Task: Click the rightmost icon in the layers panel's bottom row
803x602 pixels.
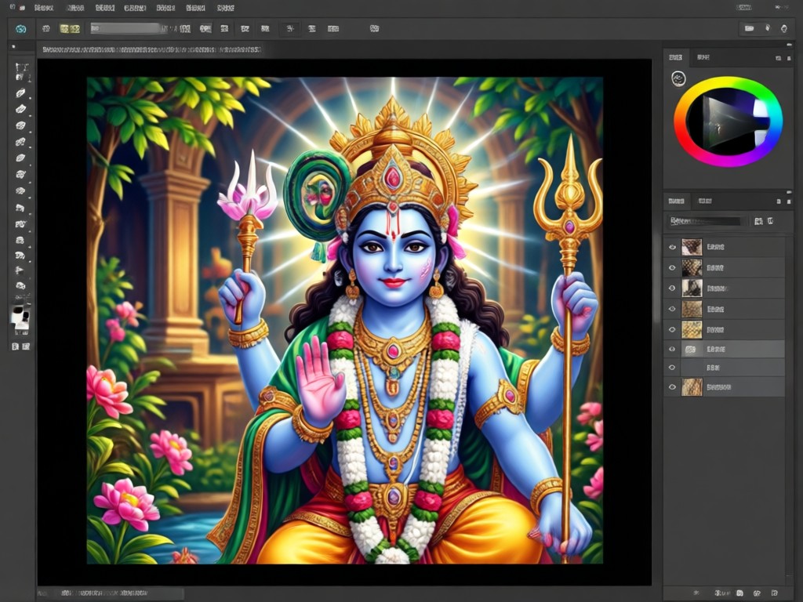Action: pyautogui.click(x=774, y=593)
